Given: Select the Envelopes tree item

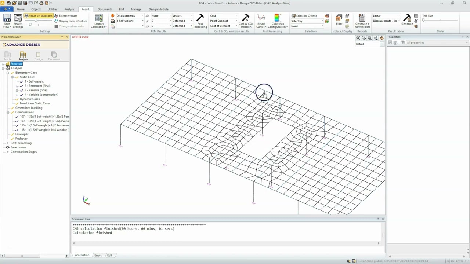Looking at the screenshot, I should pyautogui.click(x=22, y=134).
